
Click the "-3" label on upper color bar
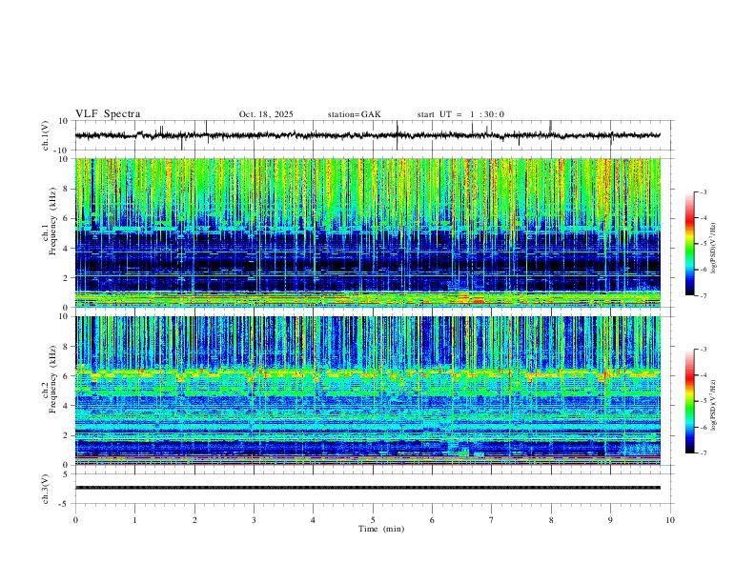tap(703, 192)
